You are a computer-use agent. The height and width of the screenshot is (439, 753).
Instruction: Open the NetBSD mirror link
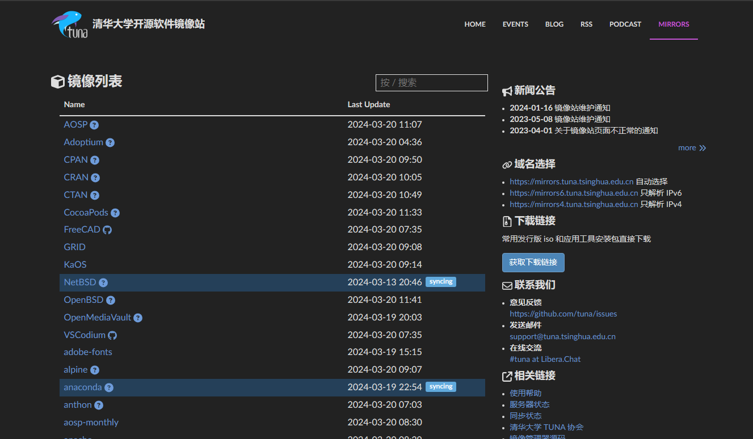point(80,282)
